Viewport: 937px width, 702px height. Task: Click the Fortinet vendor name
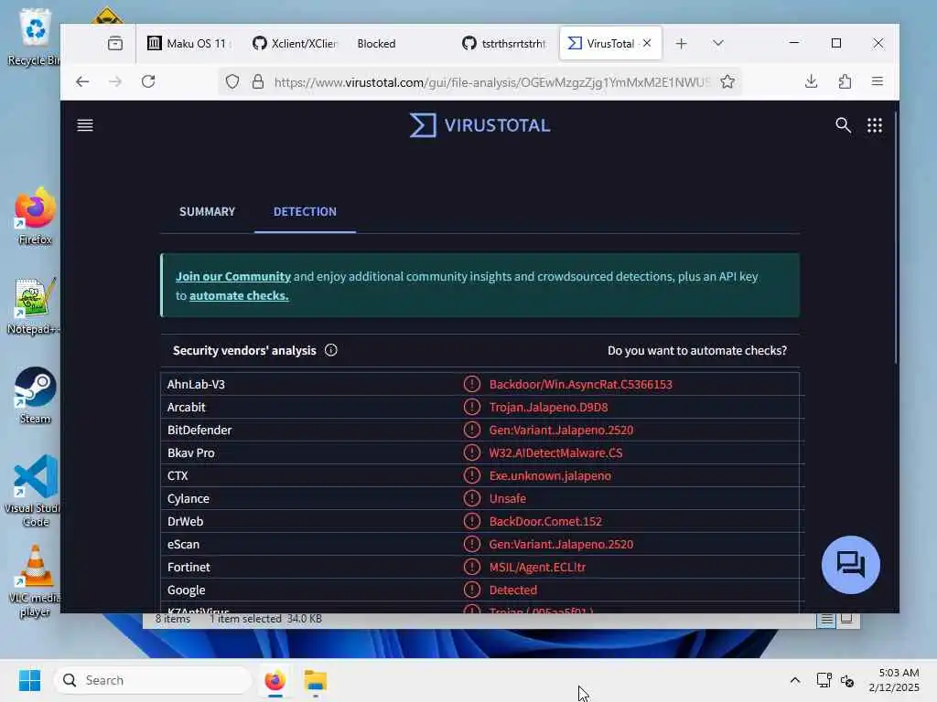click(x=188, y=567)
